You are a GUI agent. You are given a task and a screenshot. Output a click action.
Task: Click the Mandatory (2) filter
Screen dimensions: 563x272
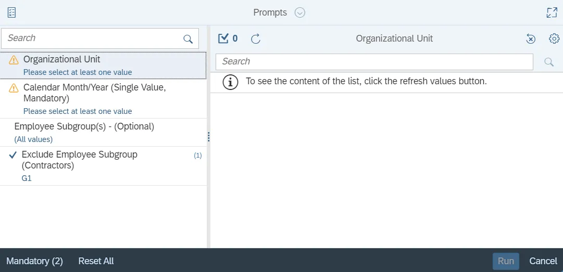click(34, 261)
